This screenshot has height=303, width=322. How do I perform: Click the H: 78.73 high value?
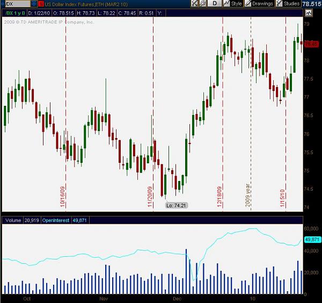pyautogui.click(x=86, y=13)
